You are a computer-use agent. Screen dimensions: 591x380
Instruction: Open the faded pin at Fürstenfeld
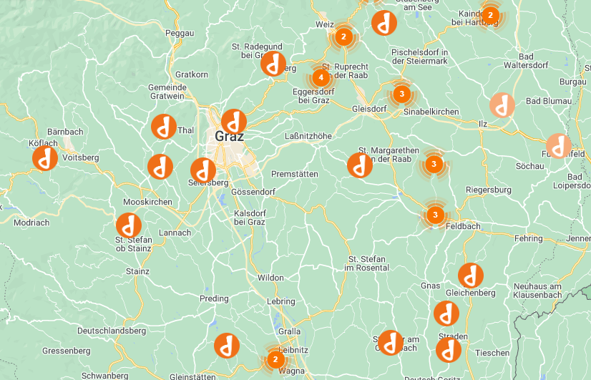pyautogui.click(x=559, y=146)
